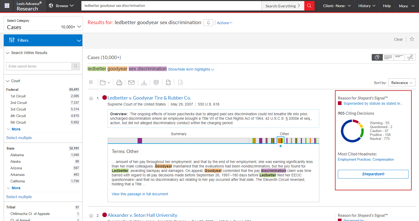Click the Shepardize button

pos(373,174)
